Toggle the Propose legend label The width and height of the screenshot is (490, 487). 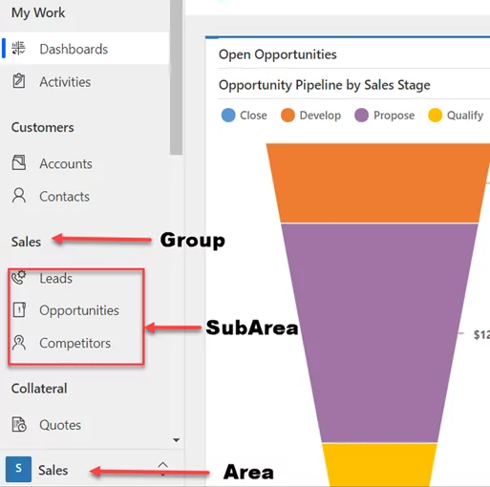394,116
